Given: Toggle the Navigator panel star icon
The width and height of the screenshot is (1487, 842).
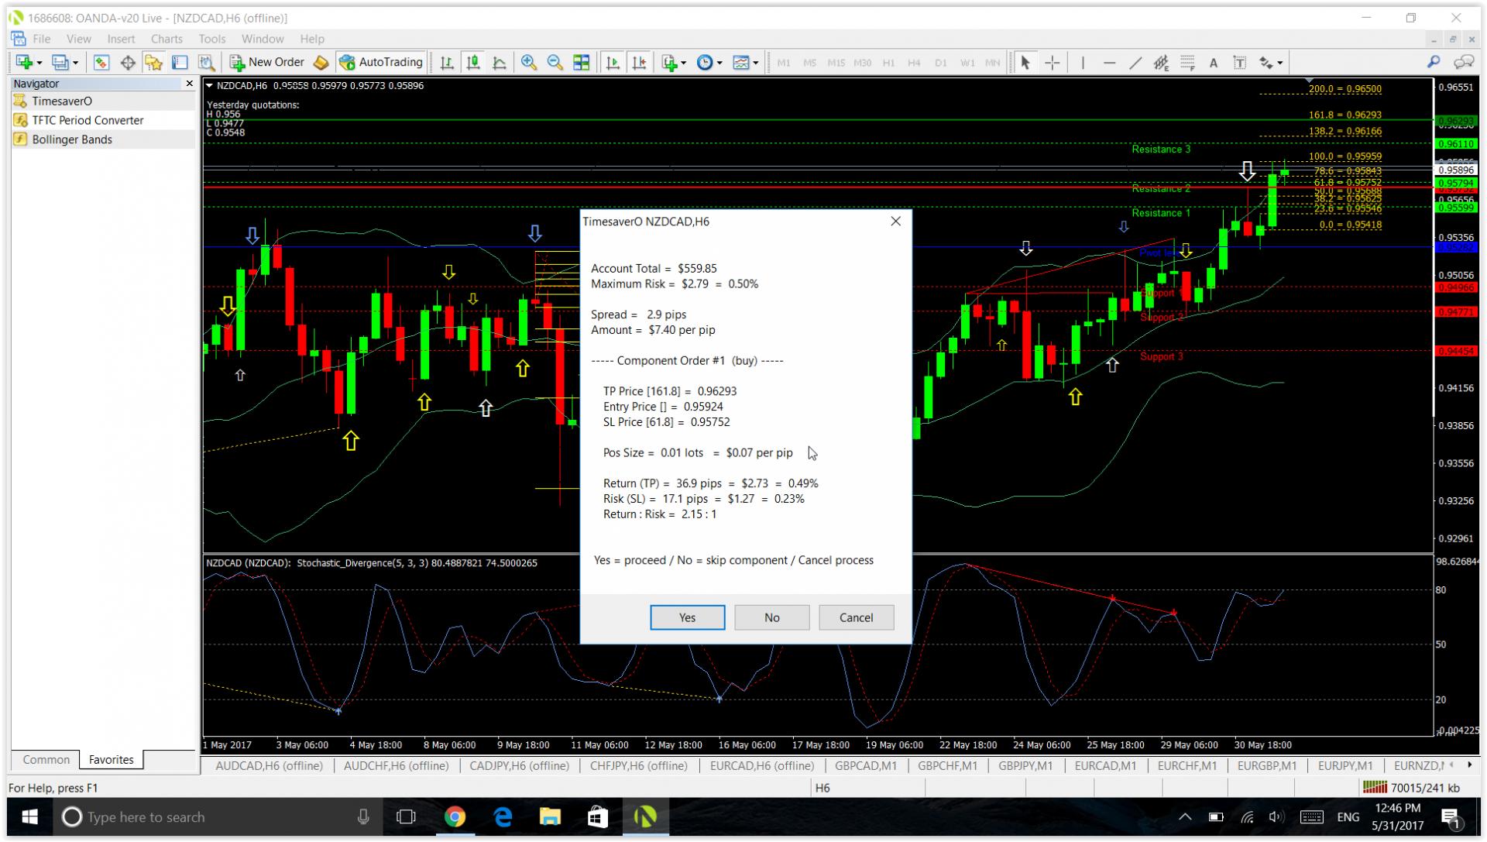Looking at the screenshot, I should pyautogui.click(x=153, y=63).
